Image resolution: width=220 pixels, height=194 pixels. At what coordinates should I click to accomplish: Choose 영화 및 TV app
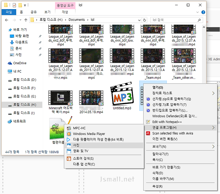tap(104, 151)
